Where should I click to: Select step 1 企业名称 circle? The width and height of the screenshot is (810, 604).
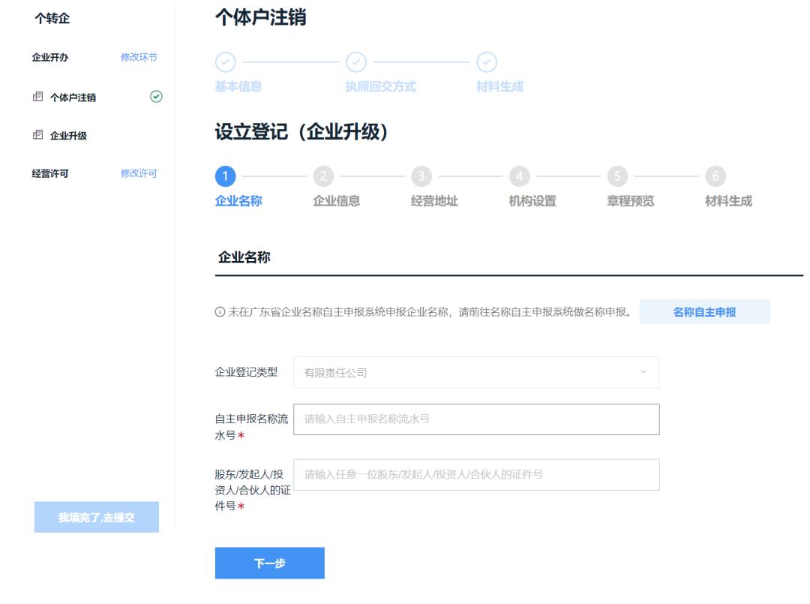(x=226, y=176)
